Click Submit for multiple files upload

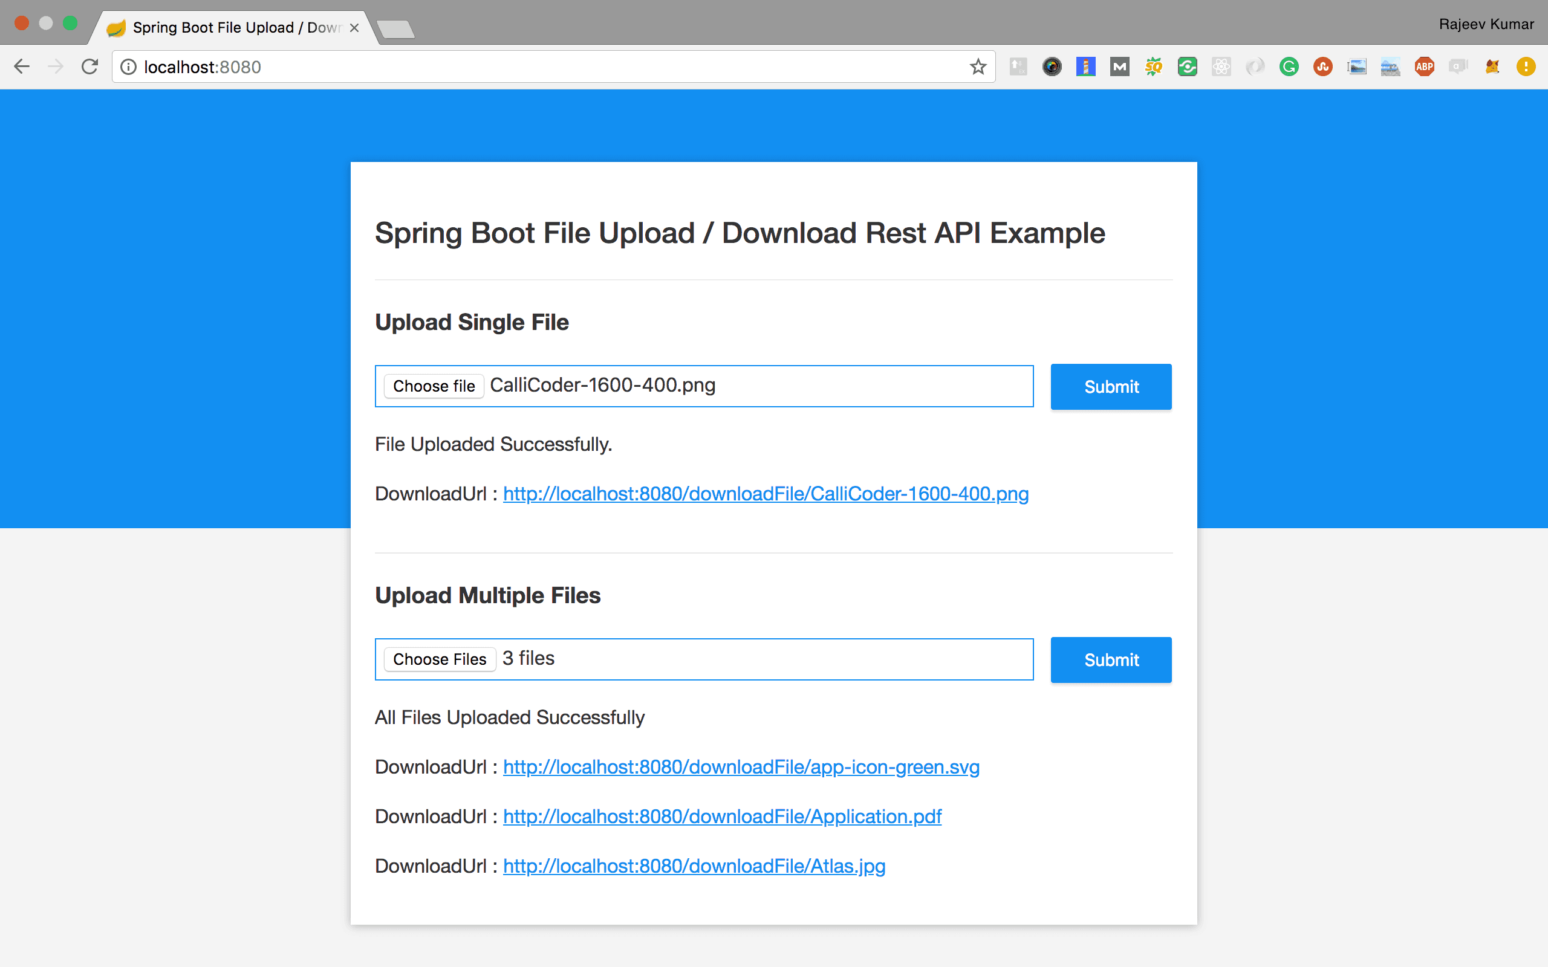(x=1111, y=659)
